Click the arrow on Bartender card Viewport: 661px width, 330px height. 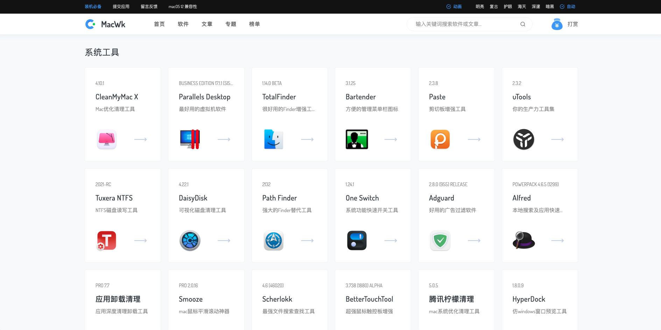coord(391,139)
